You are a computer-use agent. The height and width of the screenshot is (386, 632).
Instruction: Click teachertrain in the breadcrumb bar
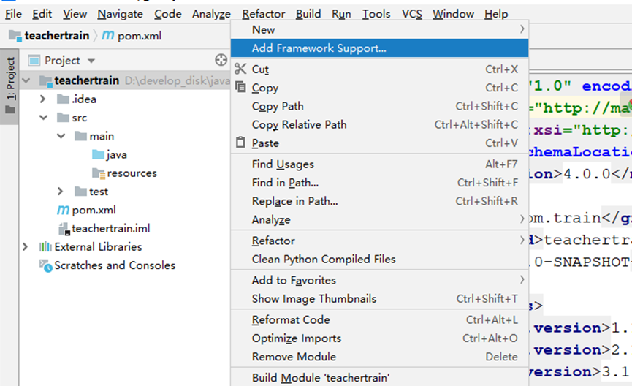tap(56, 36)
